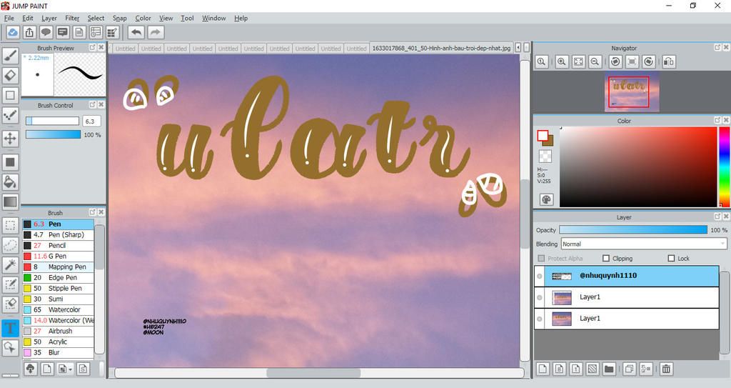Click the brush size slider
Viewport: 731px width, 388px height.
(52, 121)
